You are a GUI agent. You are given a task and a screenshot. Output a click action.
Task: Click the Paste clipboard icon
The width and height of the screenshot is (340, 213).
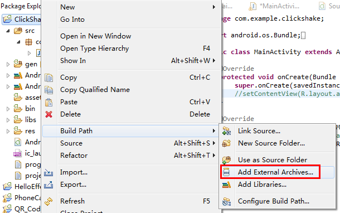(x=49, y=102)
